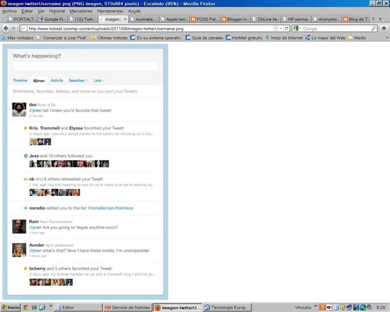Screen dimensions: 390x312
Task: Switch to Servicio de Noticias taskbar window
Action: [x=127, y=307]
